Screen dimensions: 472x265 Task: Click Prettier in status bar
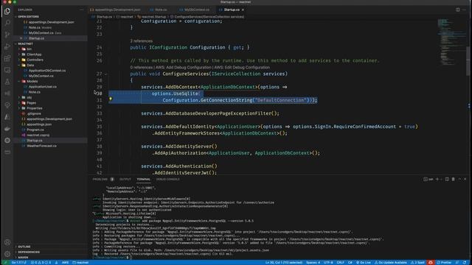(444, 263)
